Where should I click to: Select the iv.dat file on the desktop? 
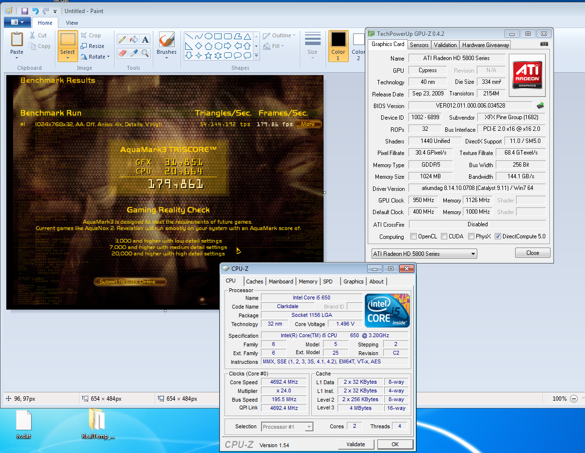(x=23, y=424)
